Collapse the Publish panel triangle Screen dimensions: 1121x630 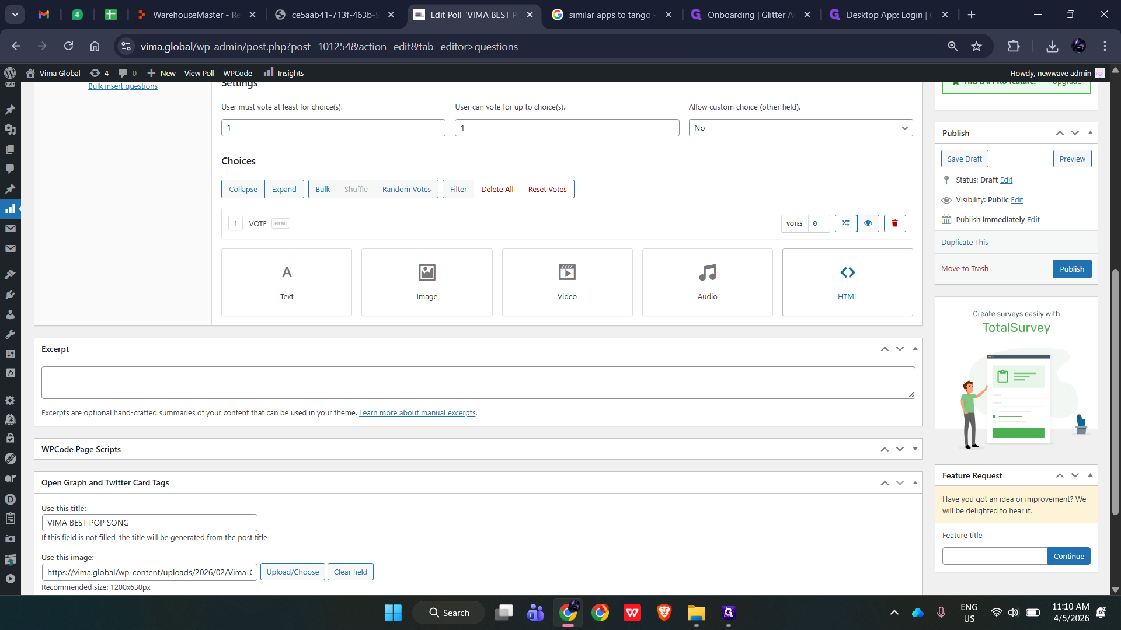point(1090,133)
